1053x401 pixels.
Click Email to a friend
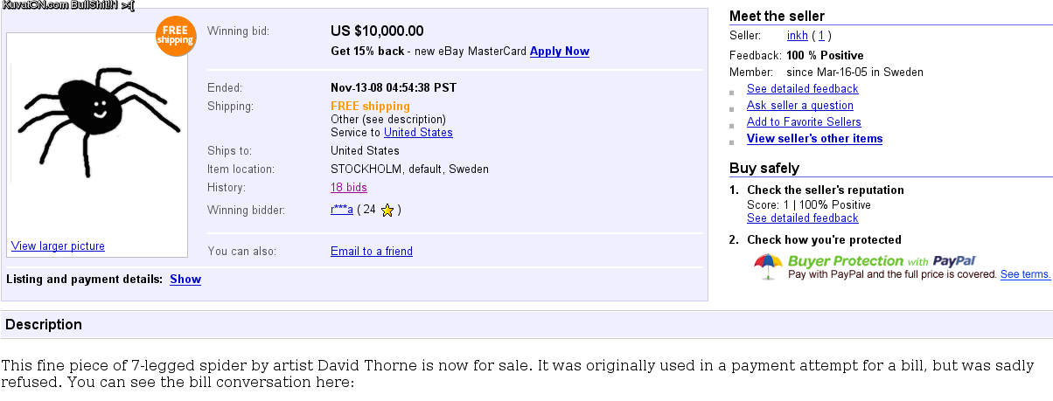point(372,252)
